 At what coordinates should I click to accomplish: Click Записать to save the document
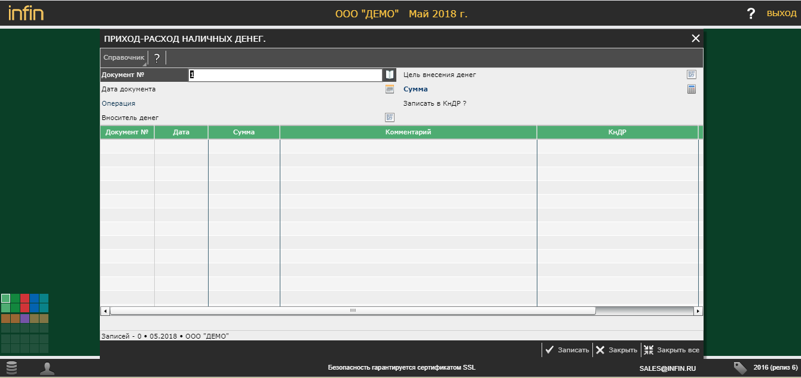pos(567,350)
